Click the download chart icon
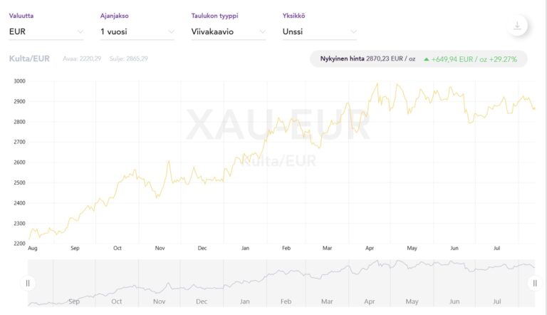 tap(517, 26)
